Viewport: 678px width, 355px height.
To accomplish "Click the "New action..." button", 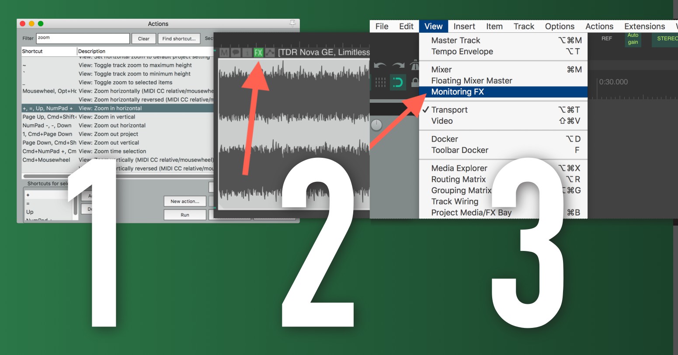I will pos(185,201).
